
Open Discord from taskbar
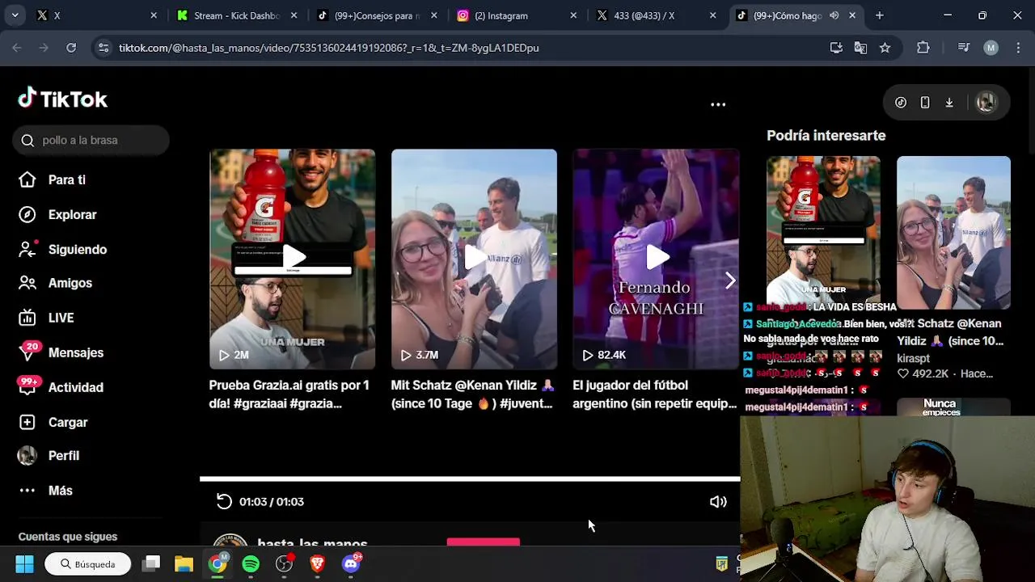coord(351,563)
